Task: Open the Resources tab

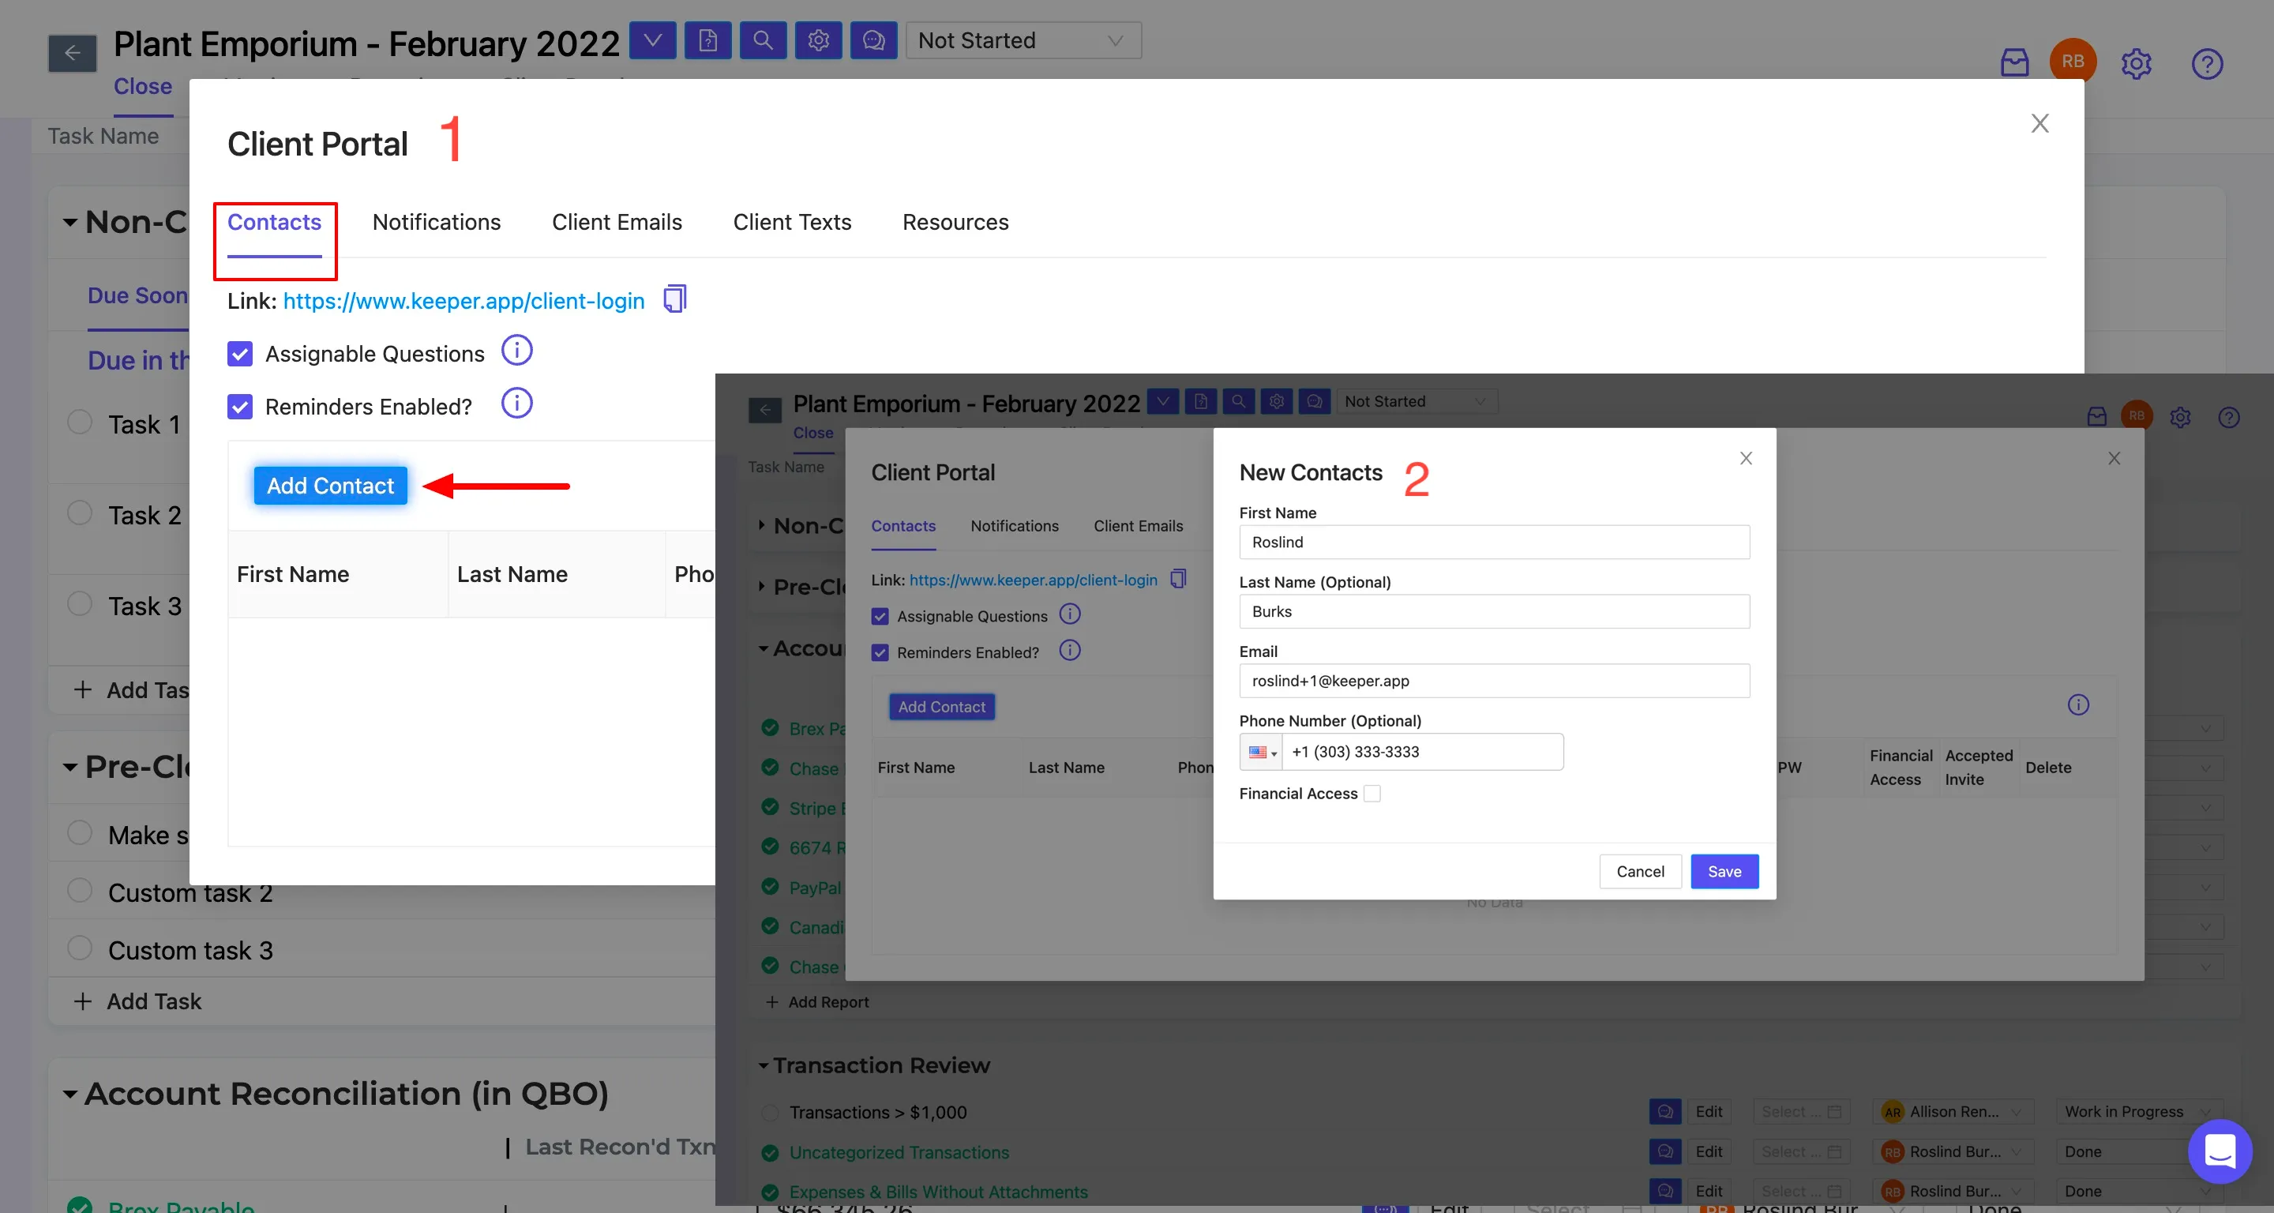Action: [x=955, y=223]
